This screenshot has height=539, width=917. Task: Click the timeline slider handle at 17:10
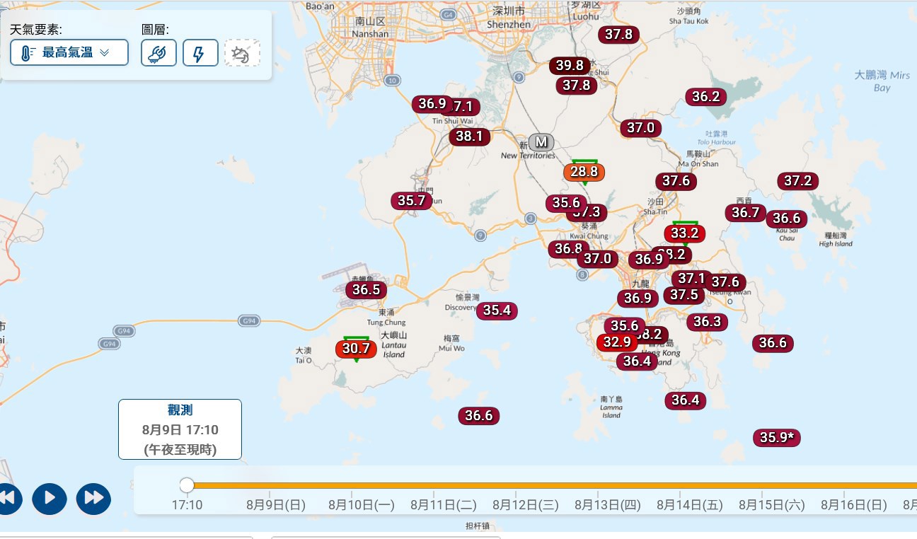[187, 485]
